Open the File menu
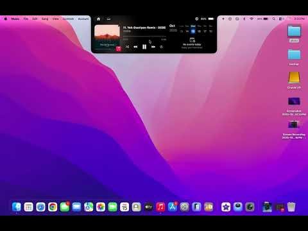This screenshot has width=308, height=231. click(x=26, y=19)
